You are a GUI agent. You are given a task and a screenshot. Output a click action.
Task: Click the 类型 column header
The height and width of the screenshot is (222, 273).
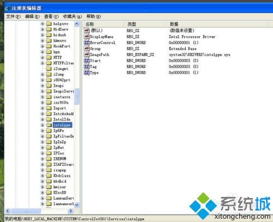click(145, 24)
